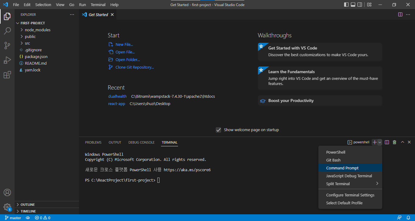Toggle secondary sidebar layout icon
This screenshot has height=221, width=415.
coord(360,5)
